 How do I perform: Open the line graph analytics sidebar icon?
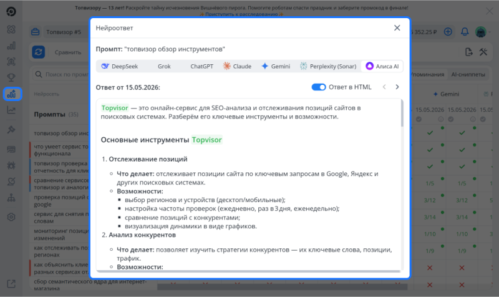[11, 110]
